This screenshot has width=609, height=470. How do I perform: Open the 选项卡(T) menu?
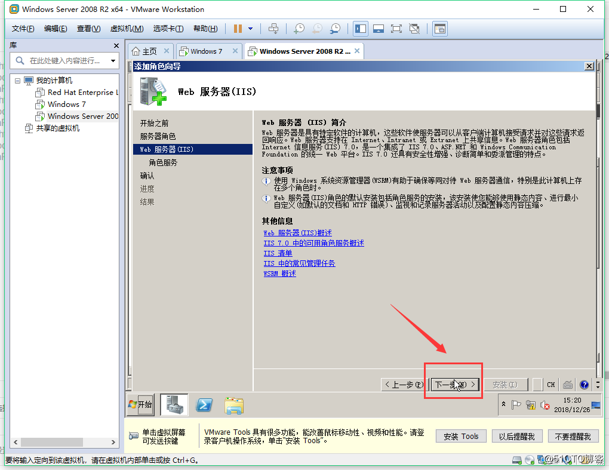(x=168, y=29)
